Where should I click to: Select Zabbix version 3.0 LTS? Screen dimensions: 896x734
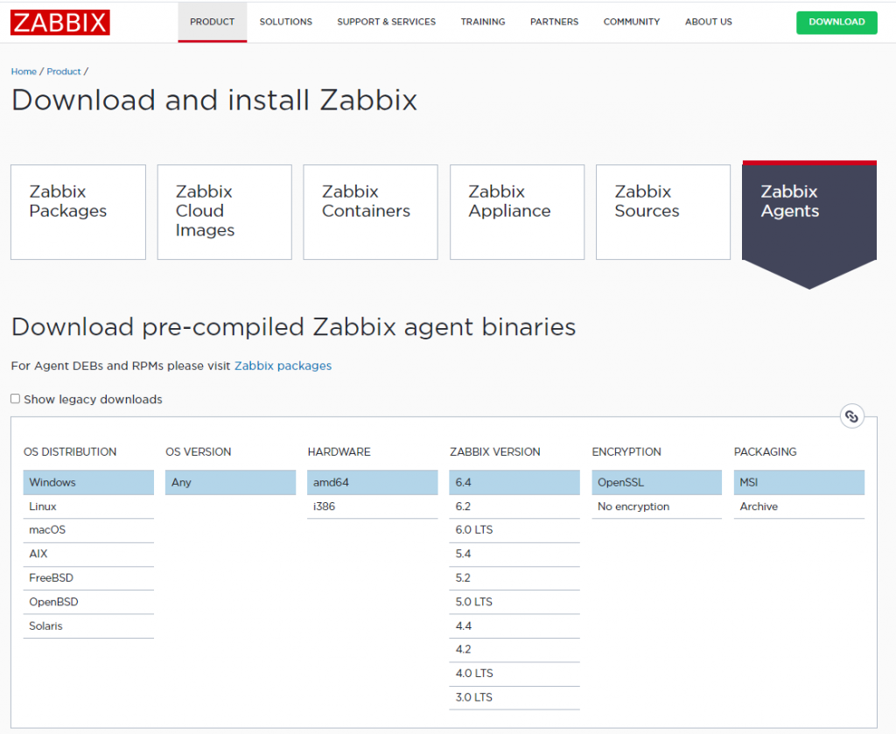[x=514, y=697]
